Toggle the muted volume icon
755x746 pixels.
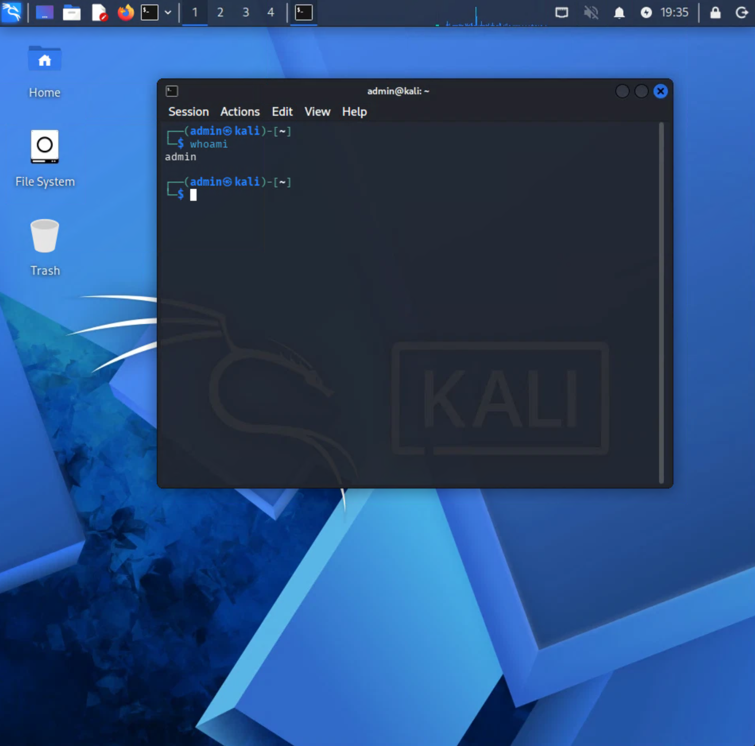coord(591,12)
